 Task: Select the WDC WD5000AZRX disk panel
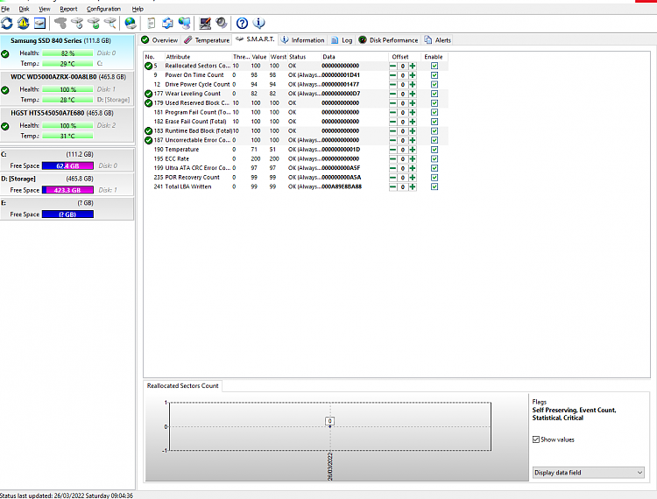pyautogui.click(x=67, y=88)
